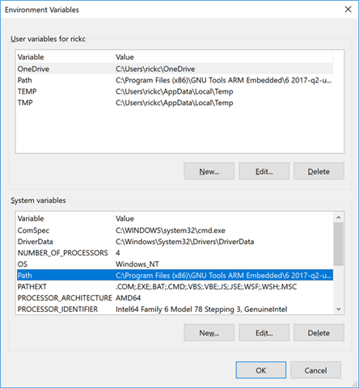359x388 pixels.
Task: Close the Environment Variables dialog
Action: 348,10
